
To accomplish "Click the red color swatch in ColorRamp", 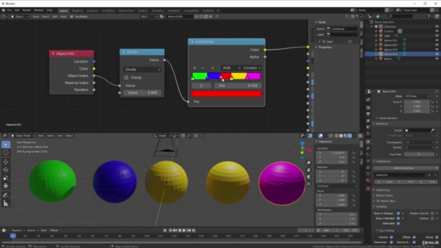I will [227, 94].
